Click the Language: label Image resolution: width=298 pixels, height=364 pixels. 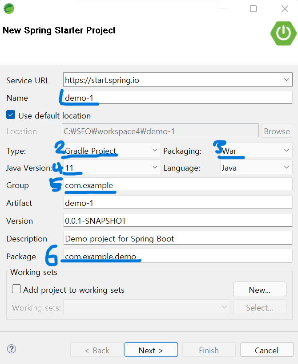181,168
